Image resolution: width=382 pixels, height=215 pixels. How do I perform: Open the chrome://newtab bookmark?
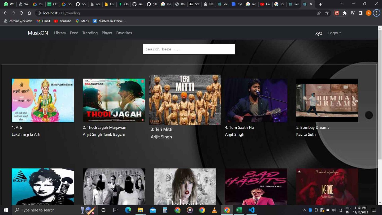click(18, 21)
